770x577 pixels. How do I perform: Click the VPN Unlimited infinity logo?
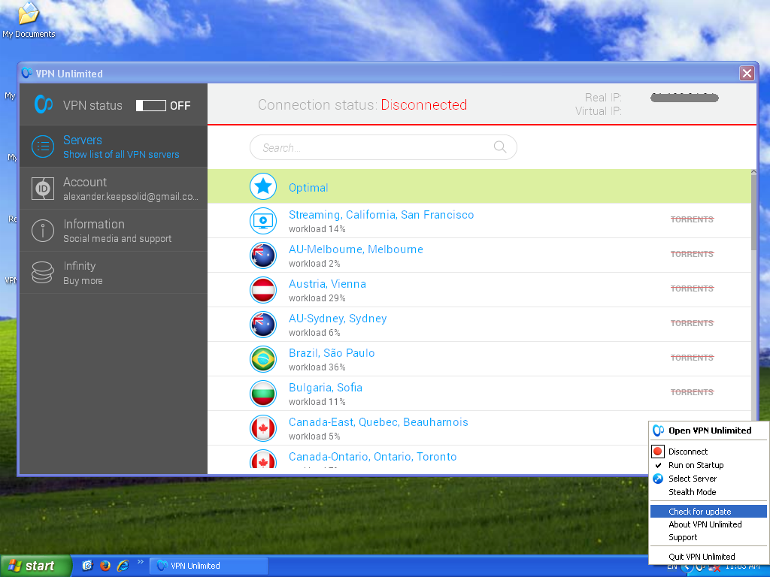[44, 104]
